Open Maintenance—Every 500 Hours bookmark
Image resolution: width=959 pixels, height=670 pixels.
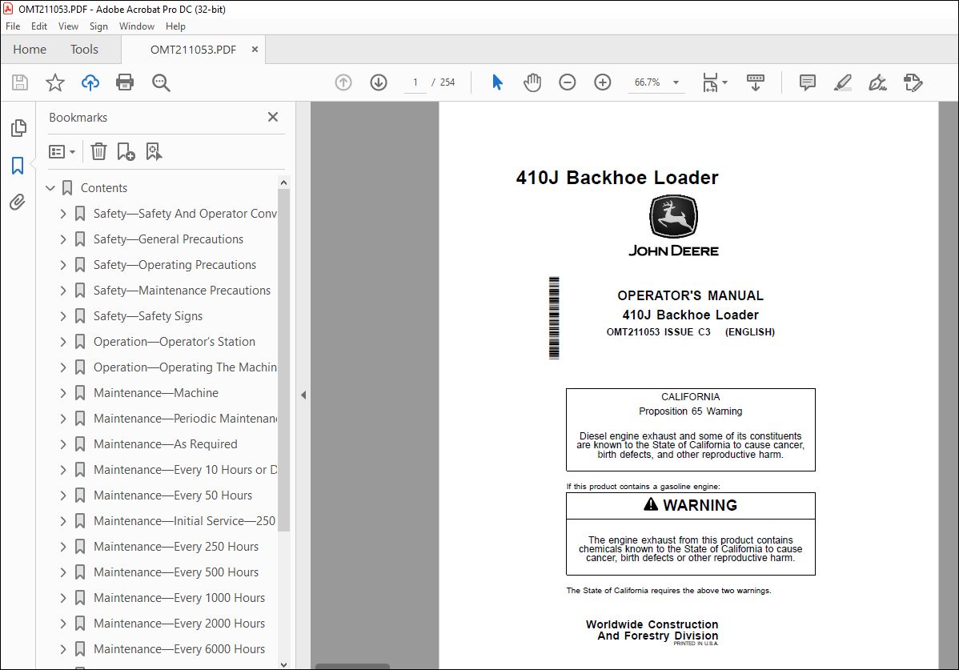[175, 572]
